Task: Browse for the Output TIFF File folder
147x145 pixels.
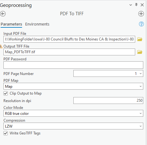Action: click(x=140, y=52)
